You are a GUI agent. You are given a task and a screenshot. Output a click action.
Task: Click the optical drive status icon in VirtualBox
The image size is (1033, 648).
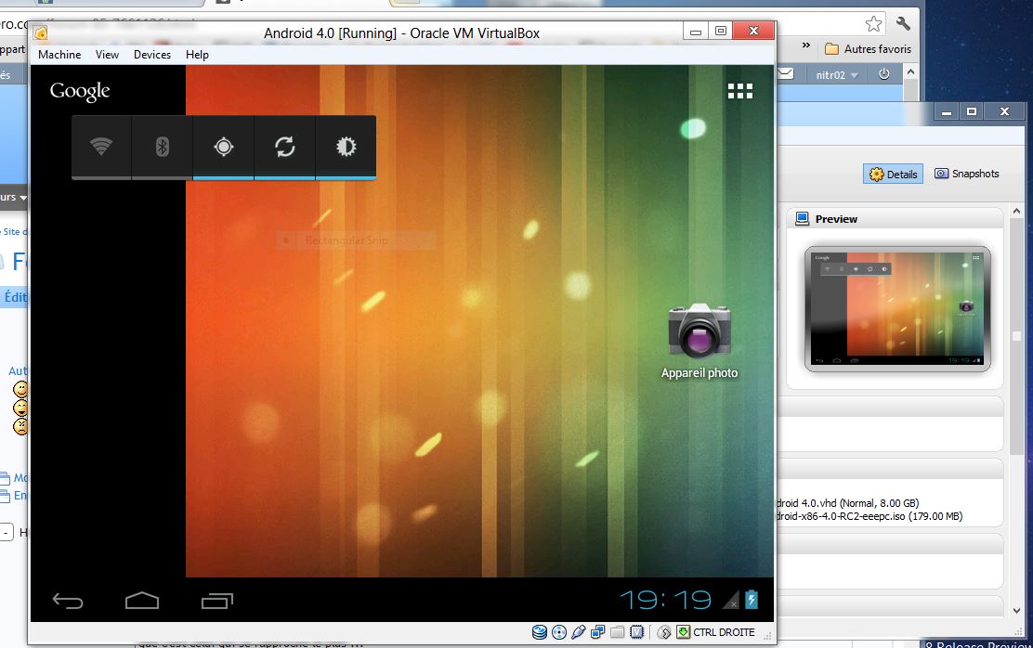click(558, 631)
